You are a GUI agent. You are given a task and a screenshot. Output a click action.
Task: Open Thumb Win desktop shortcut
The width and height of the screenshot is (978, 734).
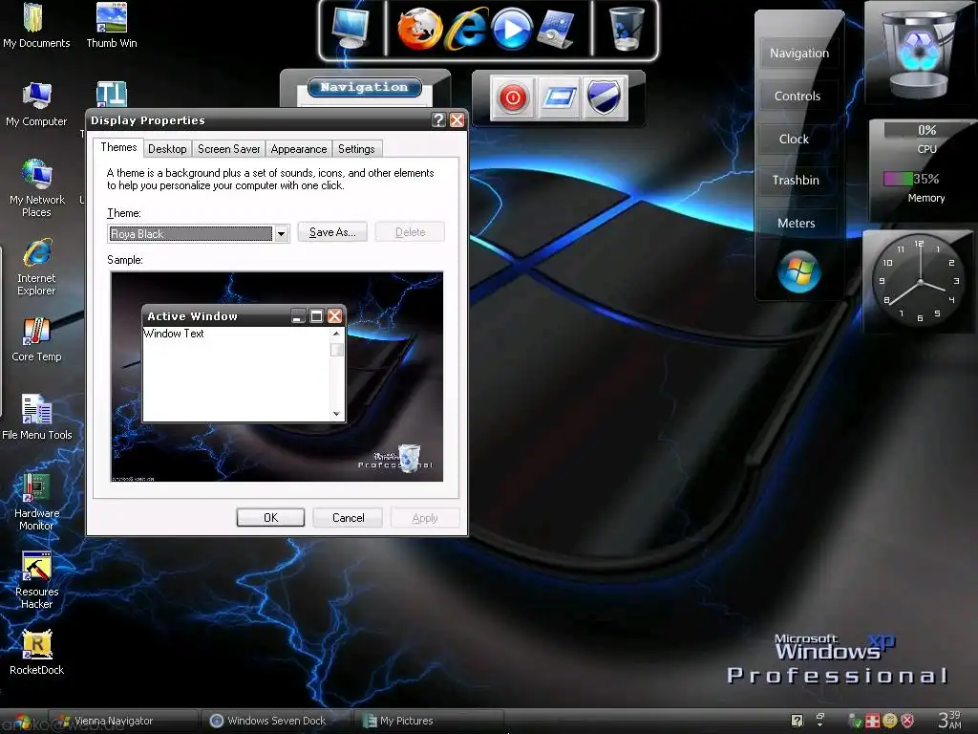pyautogui.click(x=112, y=26)
